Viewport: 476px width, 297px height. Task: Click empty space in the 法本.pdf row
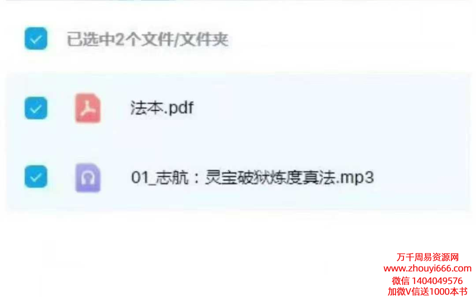click(x=319, y=108)
